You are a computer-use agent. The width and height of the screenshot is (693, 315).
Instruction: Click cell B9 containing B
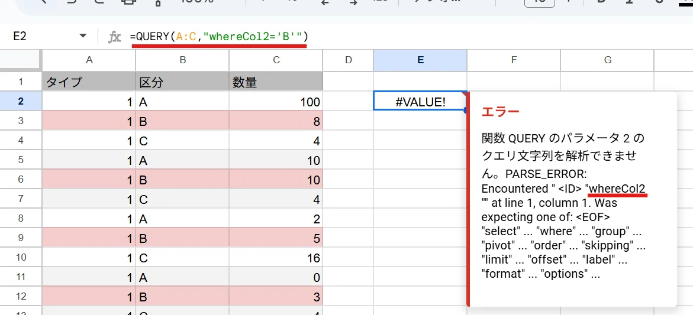point(182,238)
